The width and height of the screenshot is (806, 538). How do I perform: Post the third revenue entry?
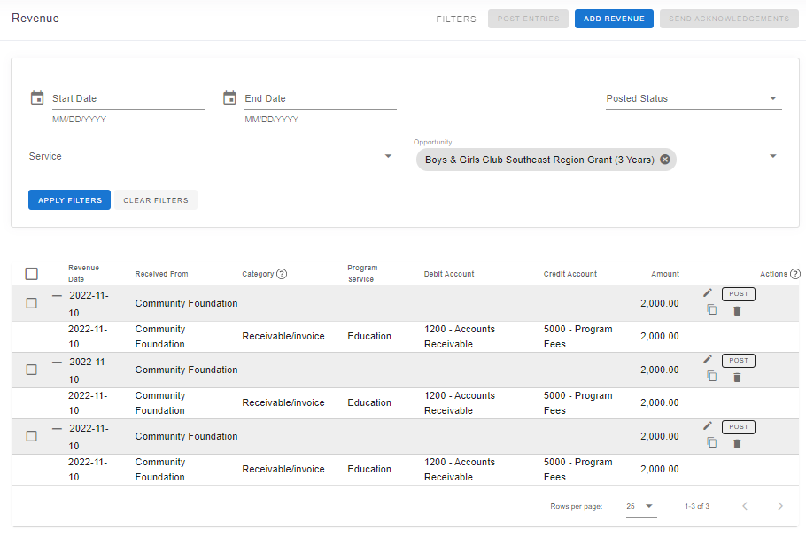[x=738, y=426]
